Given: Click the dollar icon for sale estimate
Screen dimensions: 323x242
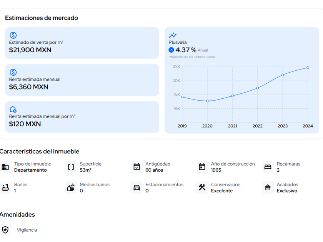Looking at the screenshot, I should click(13, 35).
